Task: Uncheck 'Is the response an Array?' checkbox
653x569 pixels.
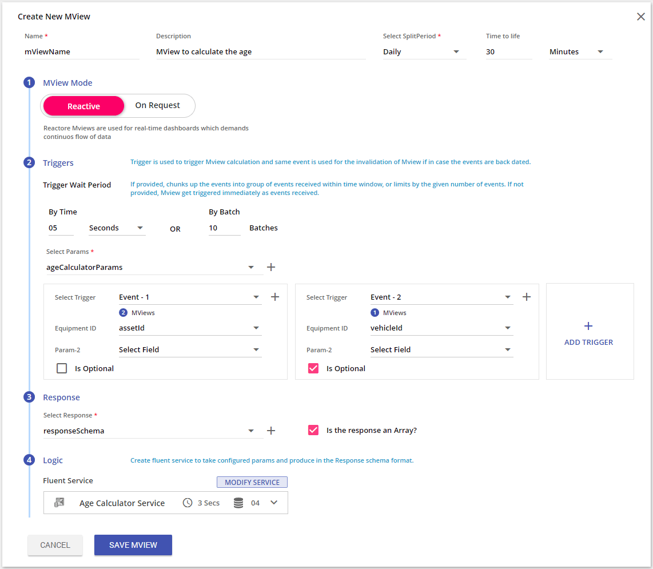Action: (313, 430)
